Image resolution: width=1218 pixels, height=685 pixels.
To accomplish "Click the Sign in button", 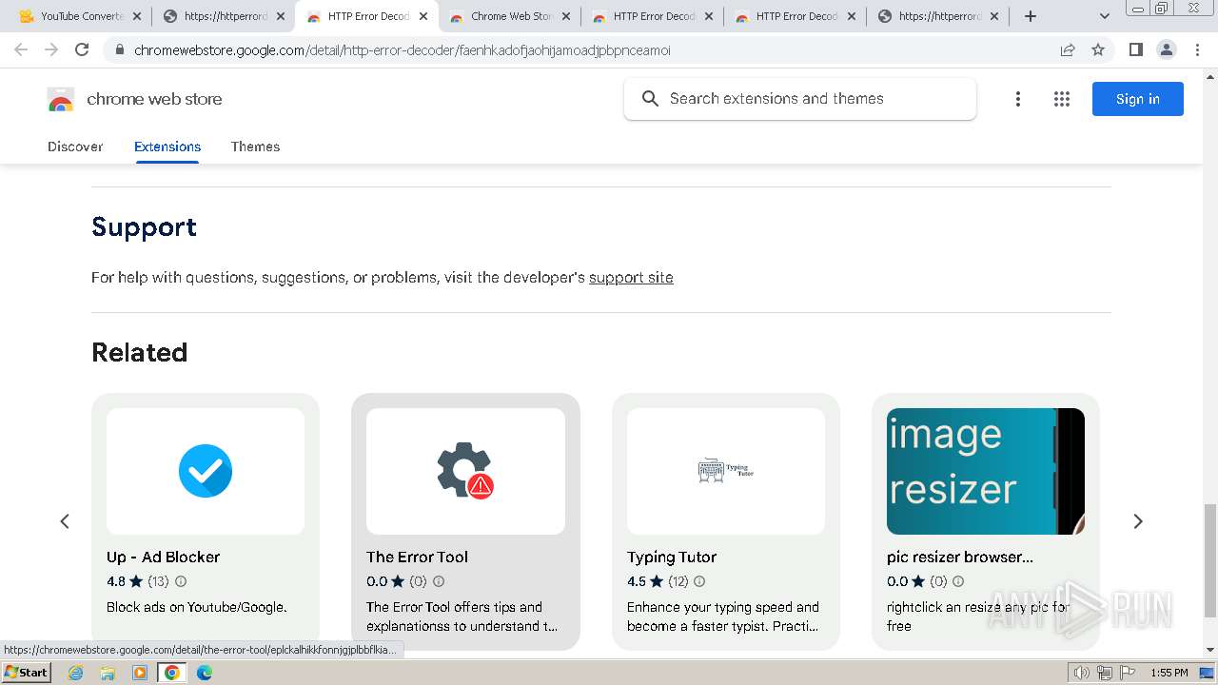I will (x=1137, y=99).
